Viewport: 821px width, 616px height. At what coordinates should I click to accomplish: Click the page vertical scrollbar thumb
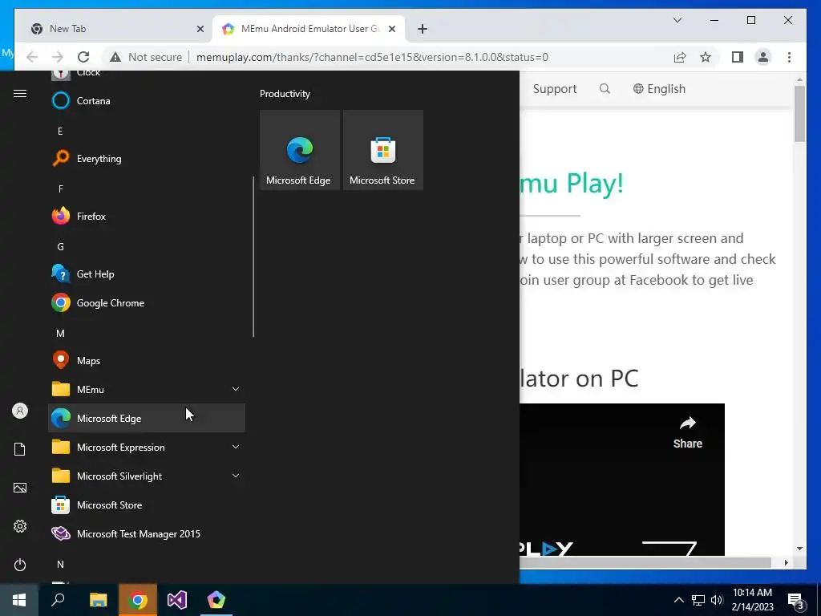click(x=799, y=114)
